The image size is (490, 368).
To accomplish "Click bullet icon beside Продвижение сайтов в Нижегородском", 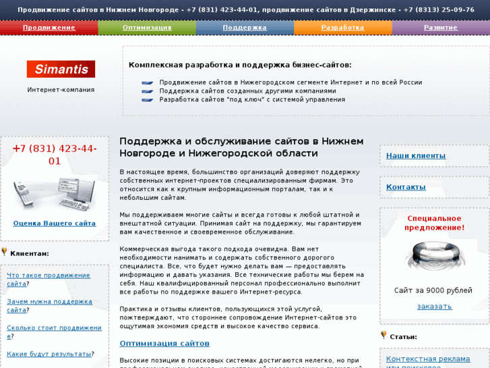I will 147,83.
